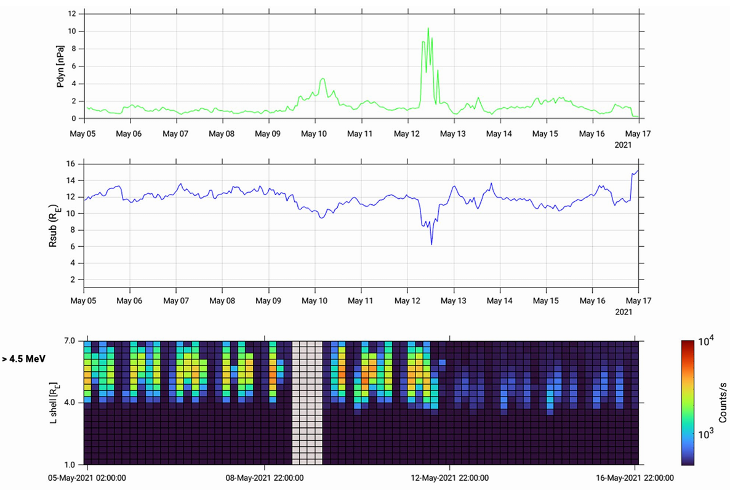Select the May 10 tick on the pressure panel
The height and width of the screenshot is (490, 730).
click(314, 133)
